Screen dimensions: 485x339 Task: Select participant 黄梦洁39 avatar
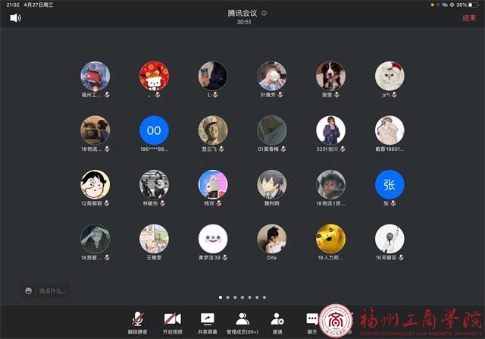pos(213,239)
